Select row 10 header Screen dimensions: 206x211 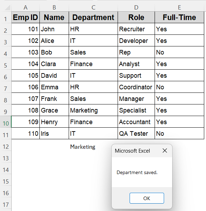pos(6,122)
